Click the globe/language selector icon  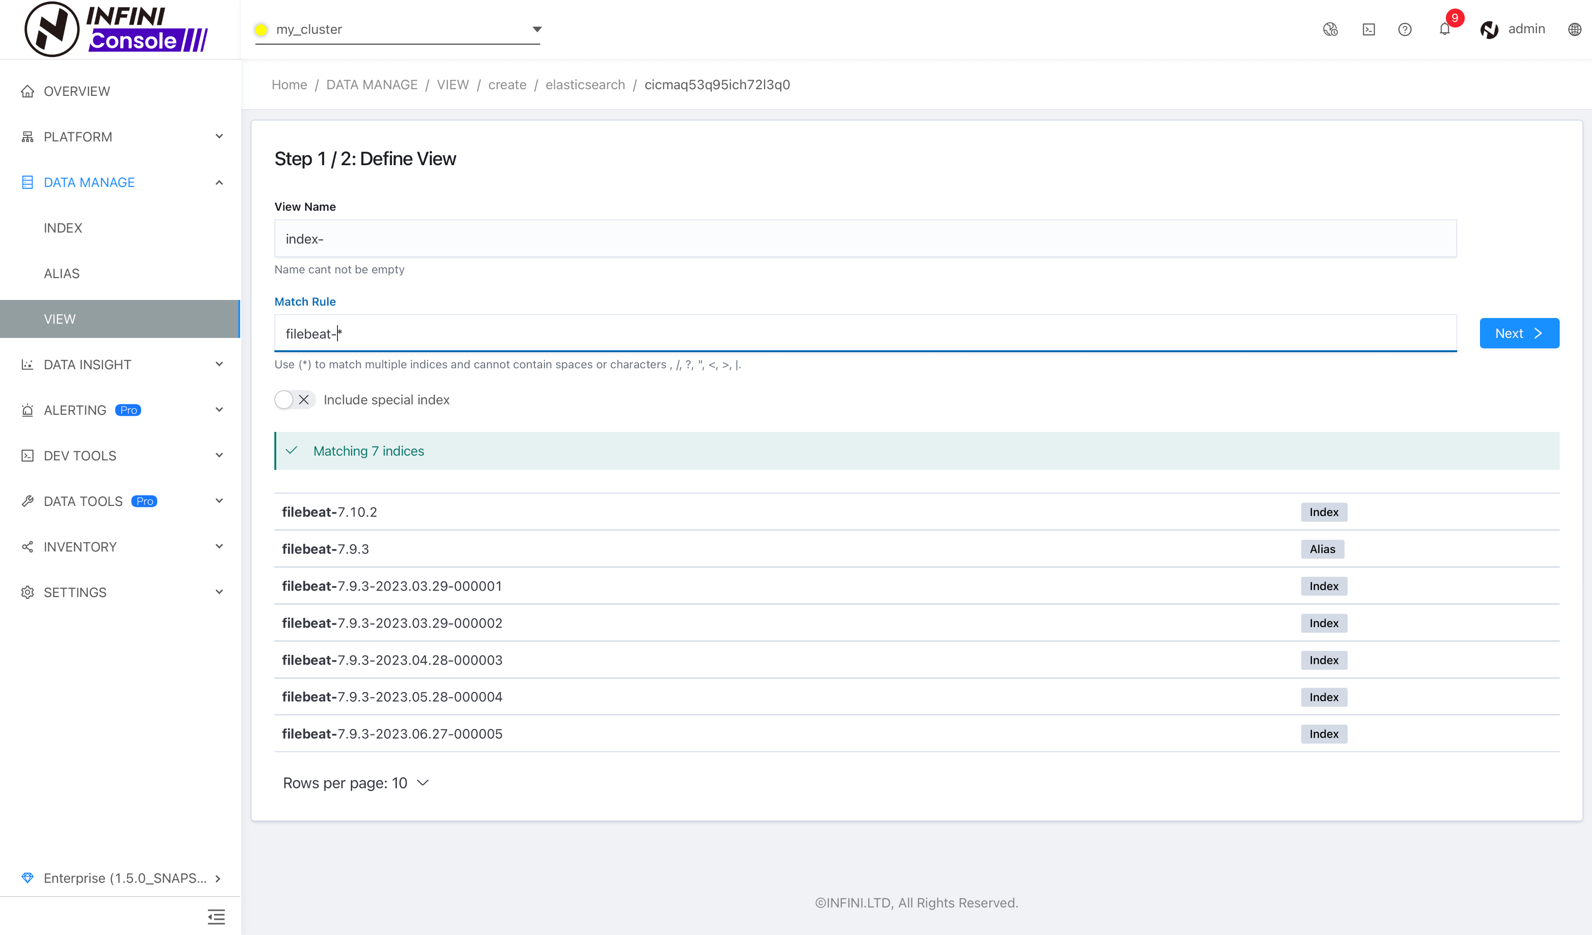coord(1574,29)
